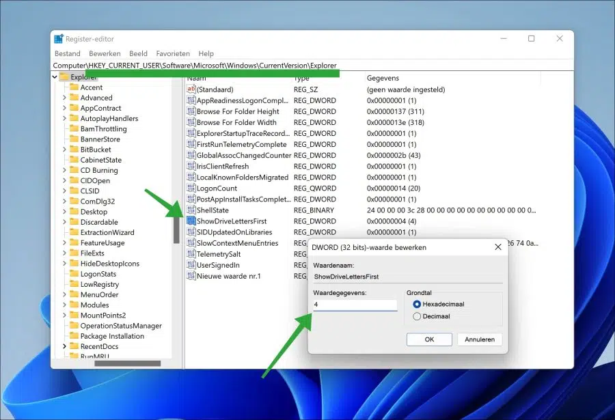Click the Browse For Folder Width value icon
Screen dimensions: 615x420
(191, 122)
